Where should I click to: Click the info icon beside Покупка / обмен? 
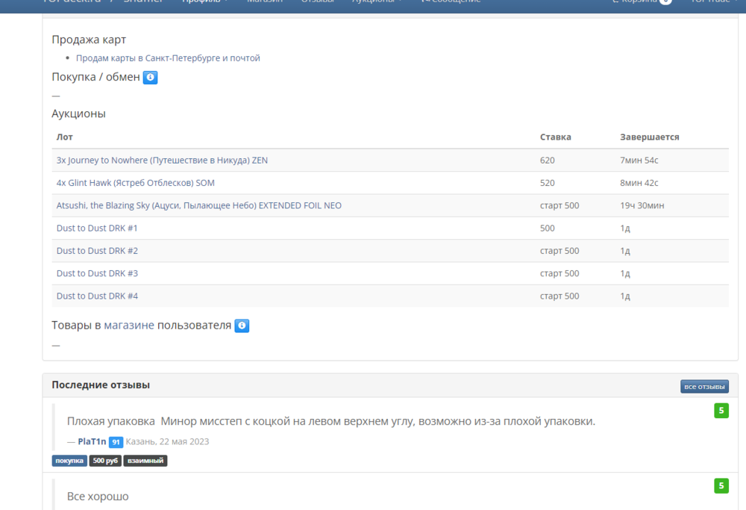150,77
